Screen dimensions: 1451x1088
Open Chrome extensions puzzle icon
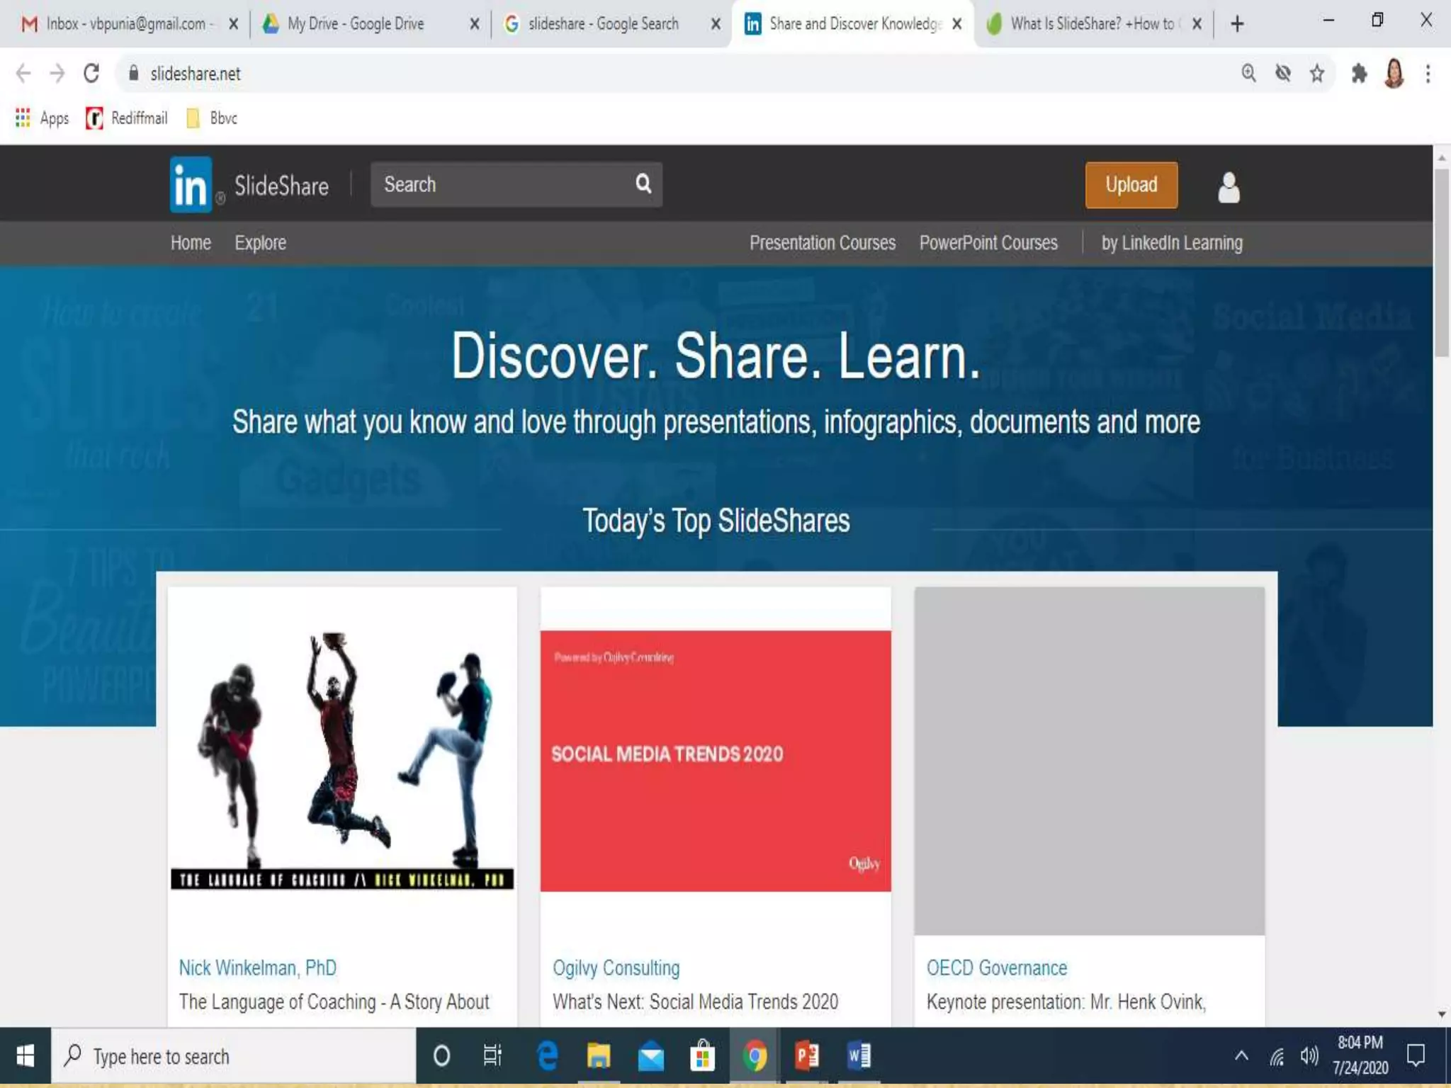(x=1358, y=74)
